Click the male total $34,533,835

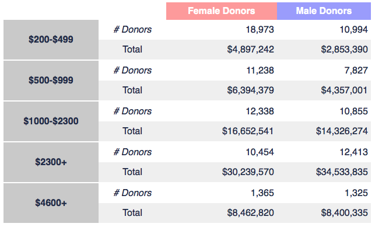(x=342, y=172)
